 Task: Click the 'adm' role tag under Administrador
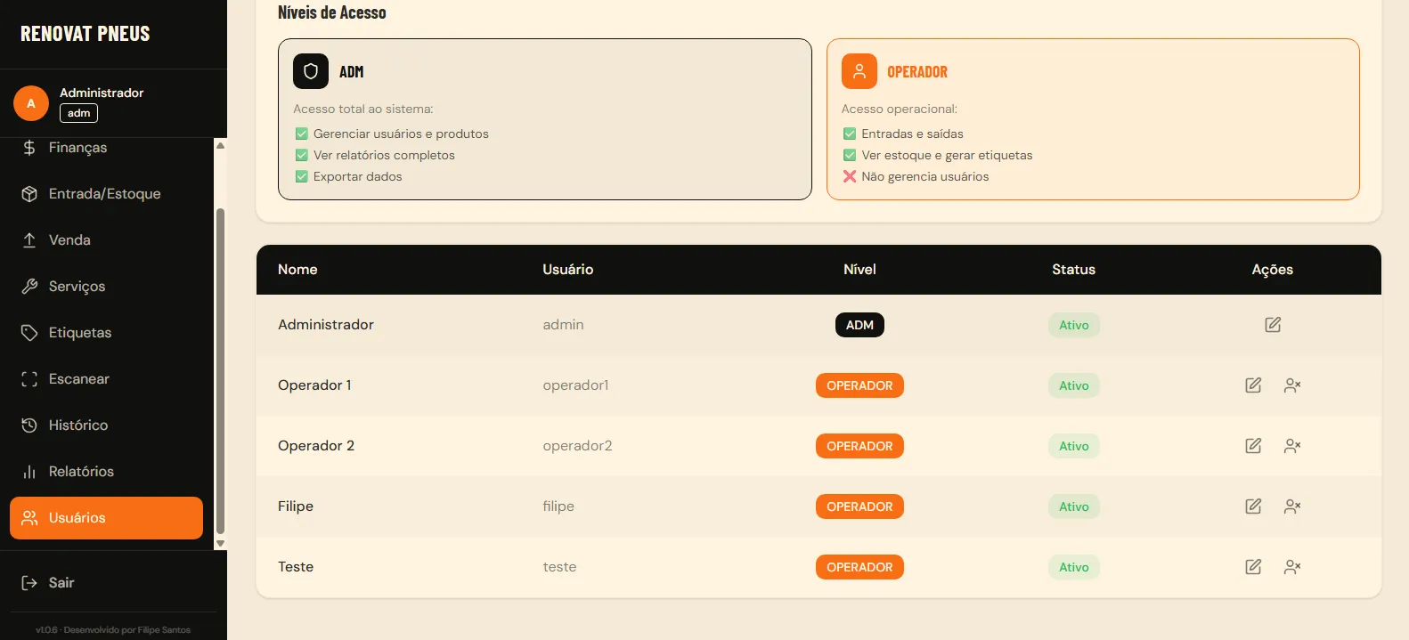pyautogui.click(x=79, y=113)
